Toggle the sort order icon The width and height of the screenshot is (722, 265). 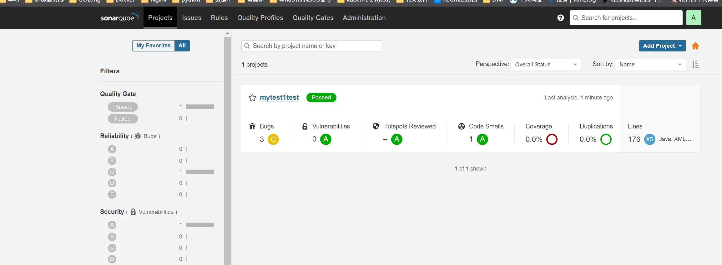[695, 65]
